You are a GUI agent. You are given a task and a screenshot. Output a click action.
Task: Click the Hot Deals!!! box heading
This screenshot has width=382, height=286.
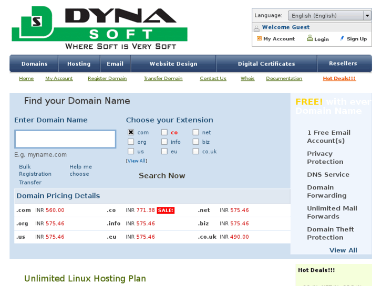click(316, 270)
